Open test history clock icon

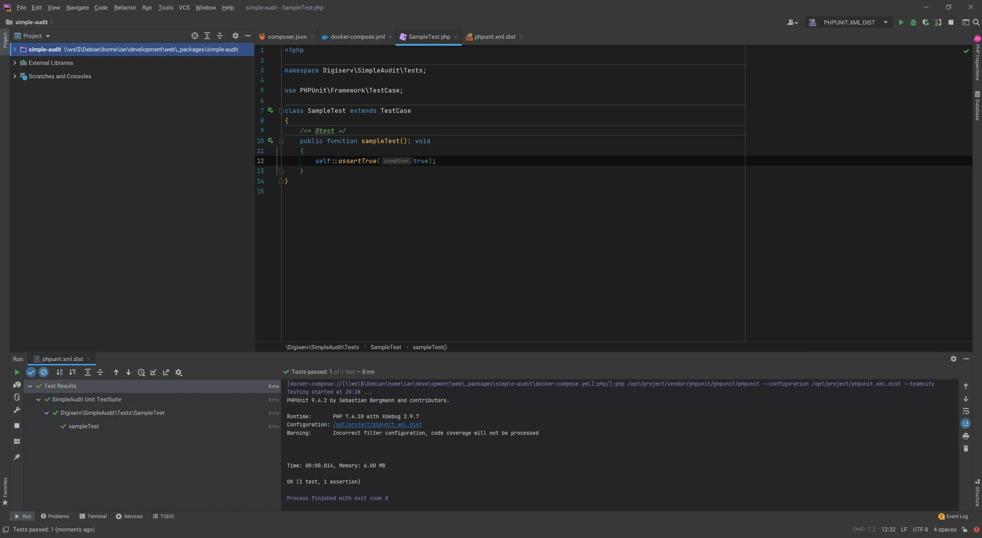(141, 372)
